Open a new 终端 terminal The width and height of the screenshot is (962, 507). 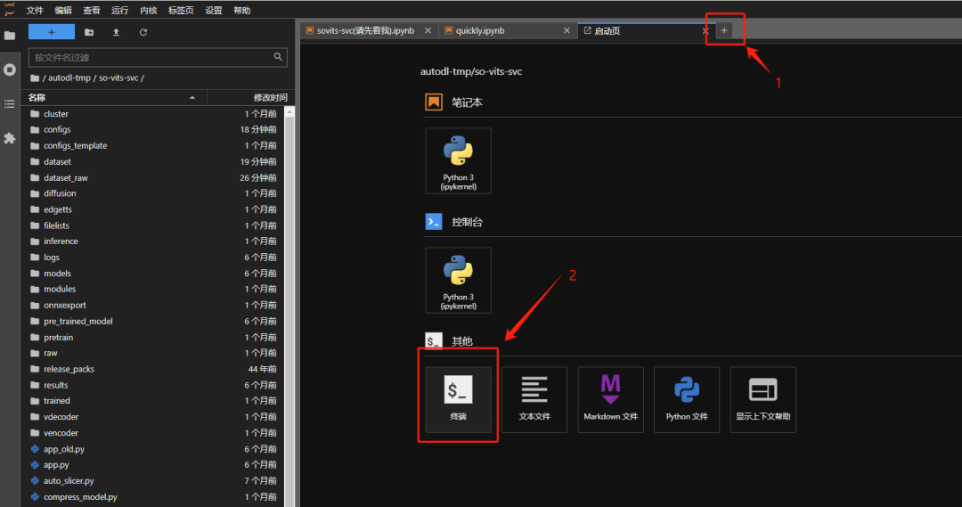[459, 399]
